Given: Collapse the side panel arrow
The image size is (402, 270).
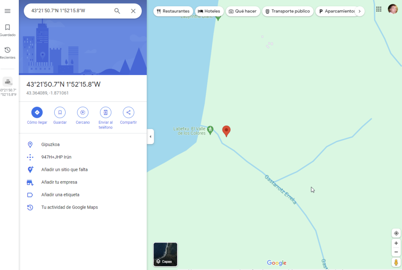Looking at the screenshot, I should pos(150,137).
